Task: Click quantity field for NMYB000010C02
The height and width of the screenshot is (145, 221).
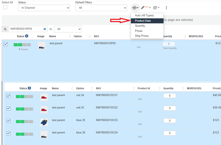Action: pyautogui.click(x=170, y=108)
